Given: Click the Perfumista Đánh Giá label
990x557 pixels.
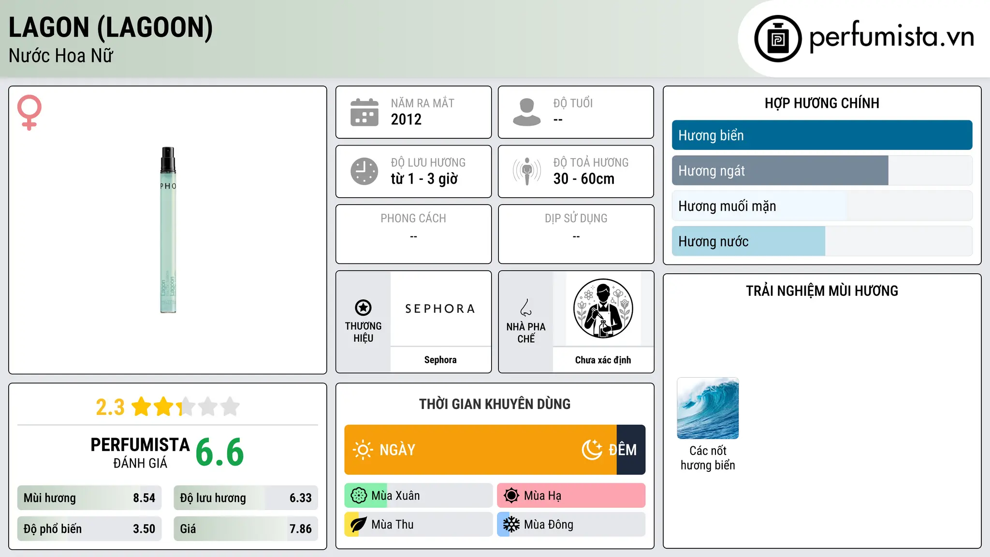Looking at the screenshot, I should coord(140,453).
